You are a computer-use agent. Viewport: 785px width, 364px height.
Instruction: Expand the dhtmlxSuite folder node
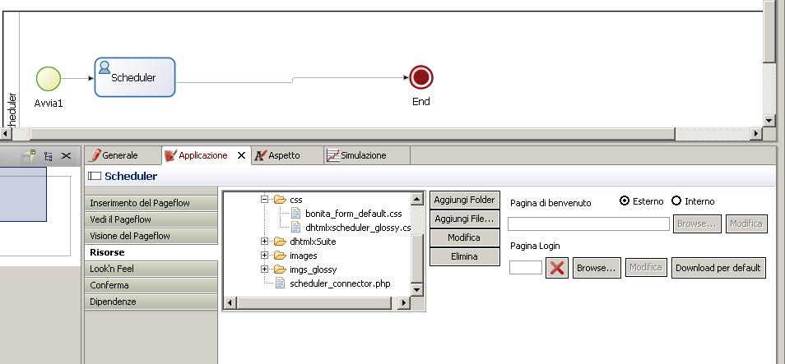[264, 242]
